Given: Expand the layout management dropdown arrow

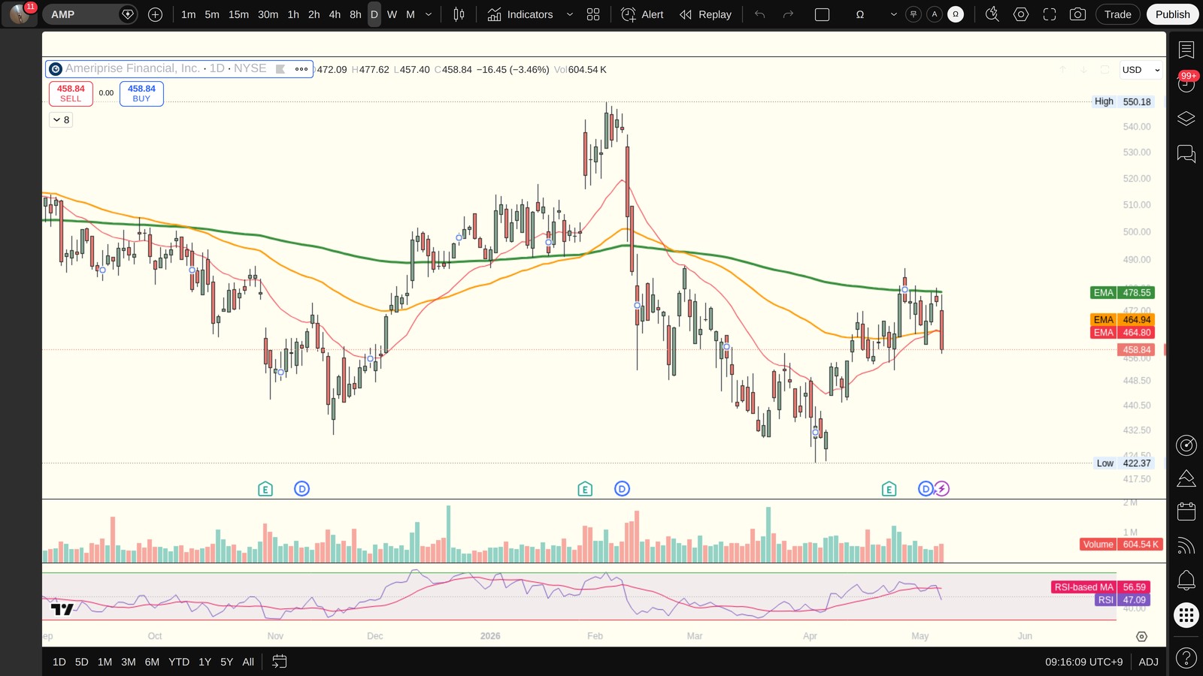Looking at the screenshot, I should tap(893, 14).
